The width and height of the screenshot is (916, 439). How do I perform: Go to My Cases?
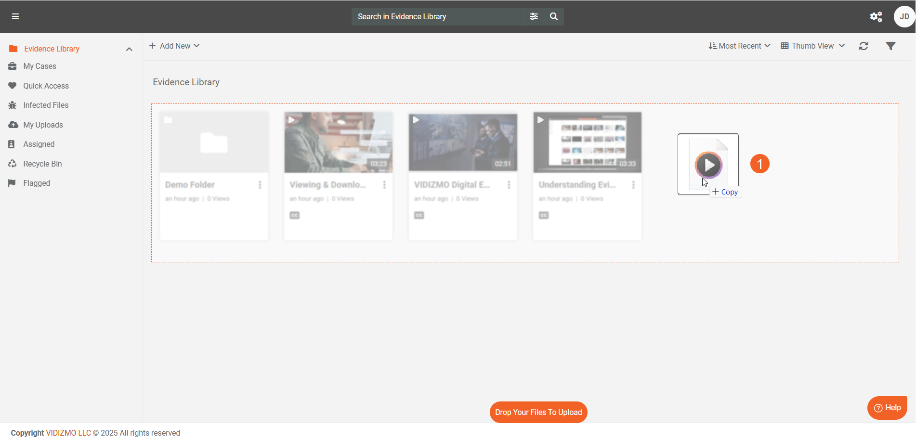39,66
